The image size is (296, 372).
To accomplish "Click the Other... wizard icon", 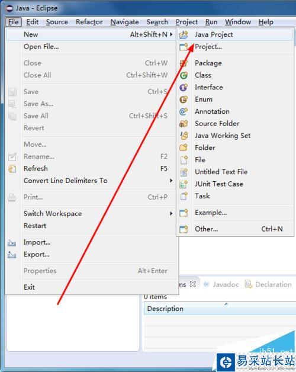I will pyautogui.click(x=184, y=229).
